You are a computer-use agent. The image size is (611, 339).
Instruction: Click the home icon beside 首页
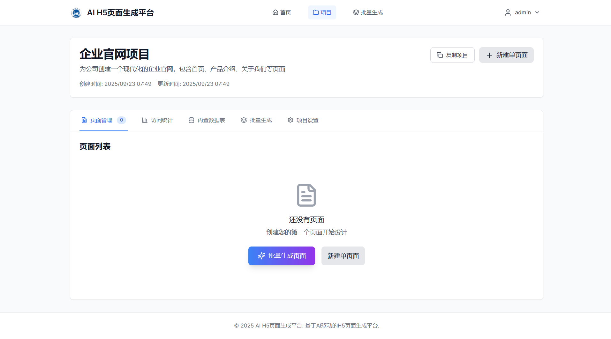[275, 12]
